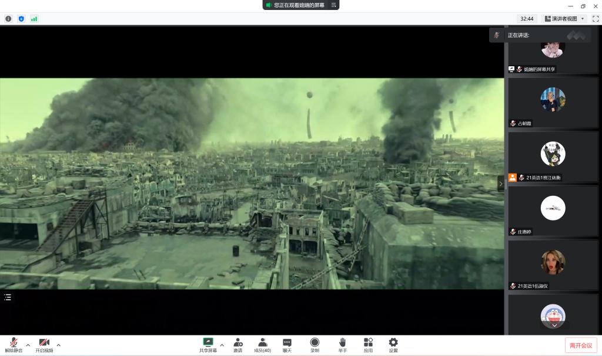Viewport: 602px width, 356px height.
Task: Raise hand using the 举手 icon
Action: [x=342, y=344]
